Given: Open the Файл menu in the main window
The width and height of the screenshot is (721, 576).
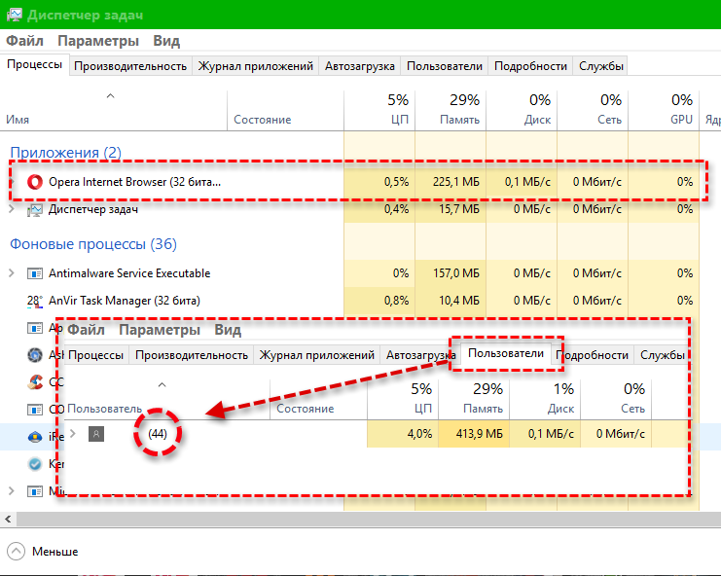Looking at the screenshot, I should [25, 41].
